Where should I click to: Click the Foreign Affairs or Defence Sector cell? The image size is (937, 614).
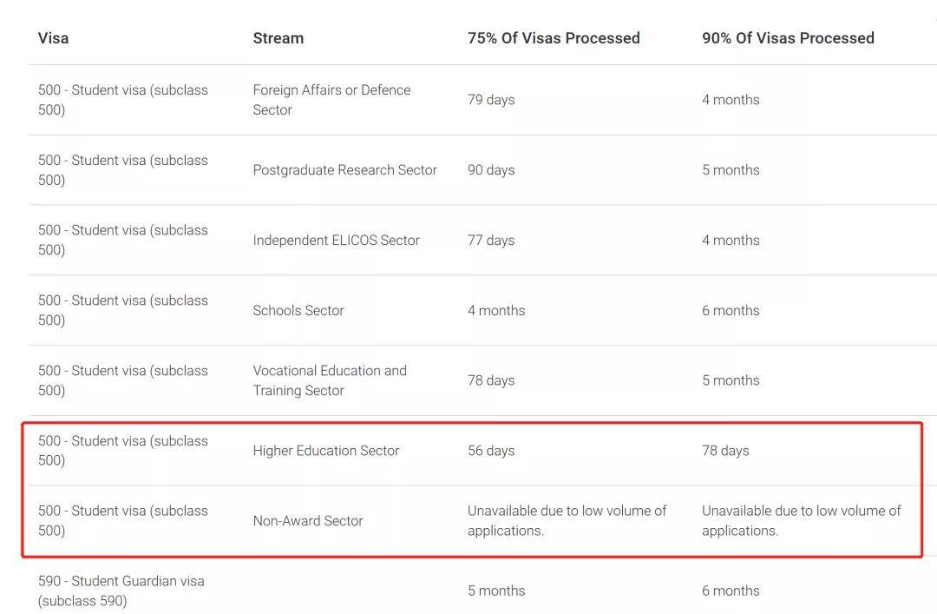tap(331, 100)
